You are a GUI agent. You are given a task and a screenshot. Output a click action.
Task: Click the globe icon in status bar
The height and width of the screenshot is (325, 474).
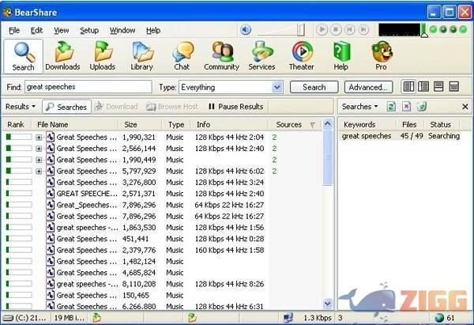coord(439,318)
